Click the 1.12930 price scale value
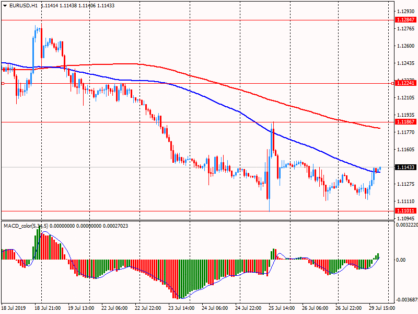 tap(406, 11)
